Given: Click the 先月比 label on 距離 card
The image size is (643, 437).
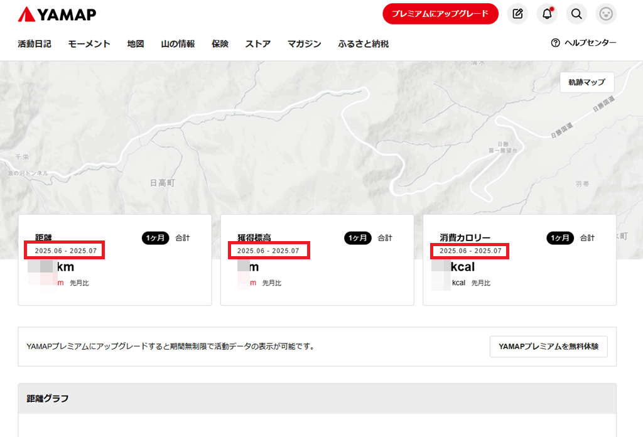Looking at the screenshot, I should (x=79, y=283).
